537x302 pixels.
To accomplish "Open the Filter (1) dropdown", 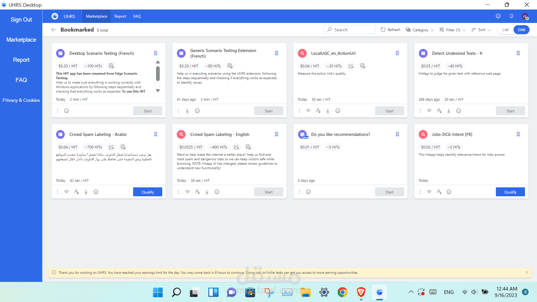I will 453,30.
